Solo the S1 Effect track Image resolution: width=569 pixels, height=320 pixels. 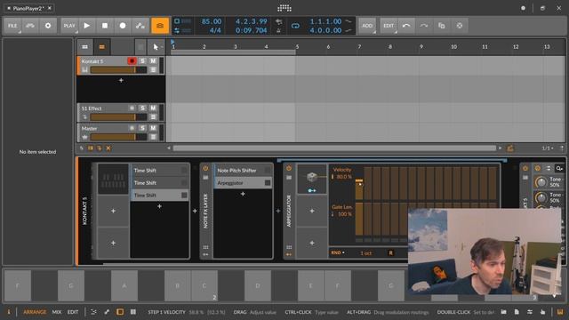142,108
